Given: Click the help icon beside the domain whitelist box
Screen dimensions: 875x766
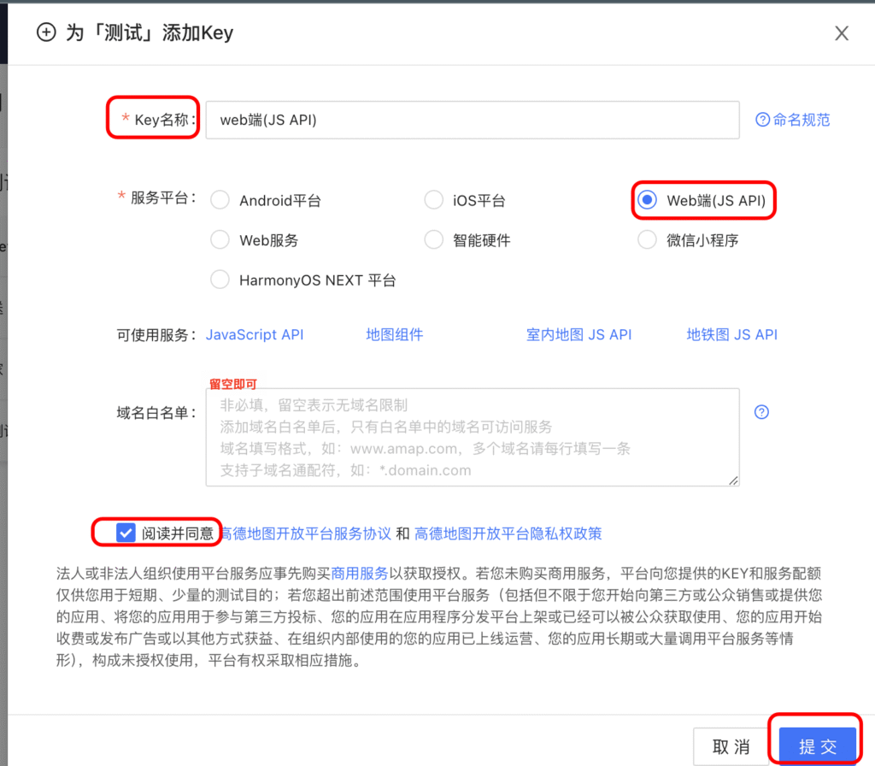Looking at the screenshot, I should [x=761, y=412].
